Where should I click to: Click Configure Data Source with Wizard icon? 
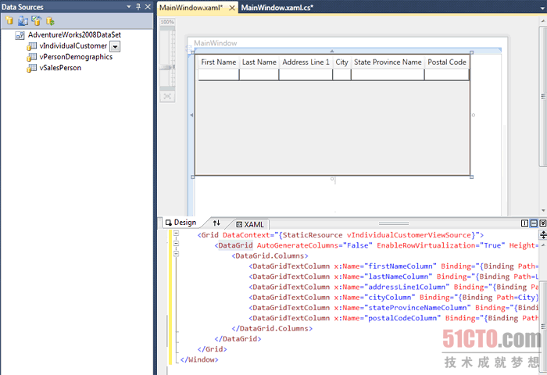pyautogui.click(x=36, y=21)
